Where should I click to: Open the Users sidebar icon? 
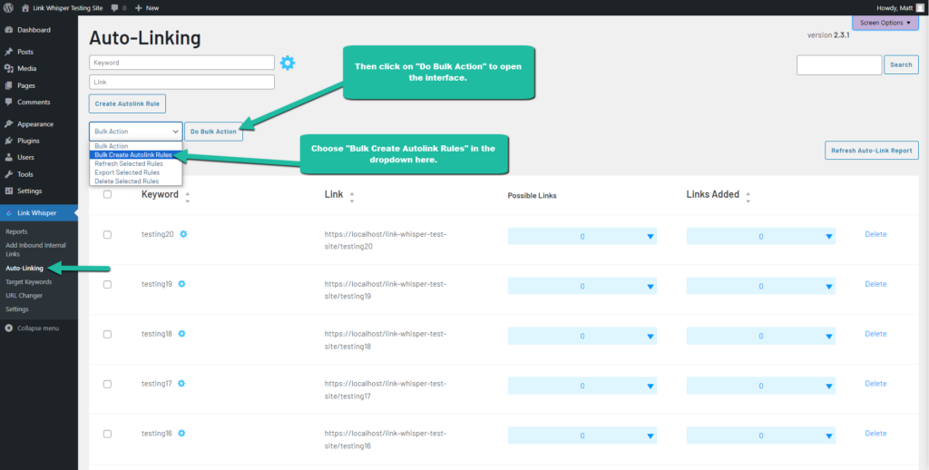(x=9, y=157)
